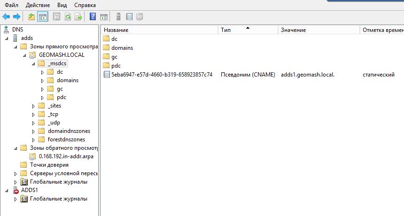Expand Серверы условной пересылки node
Viewport: 404px width, 216px height.
click(16, 174)
